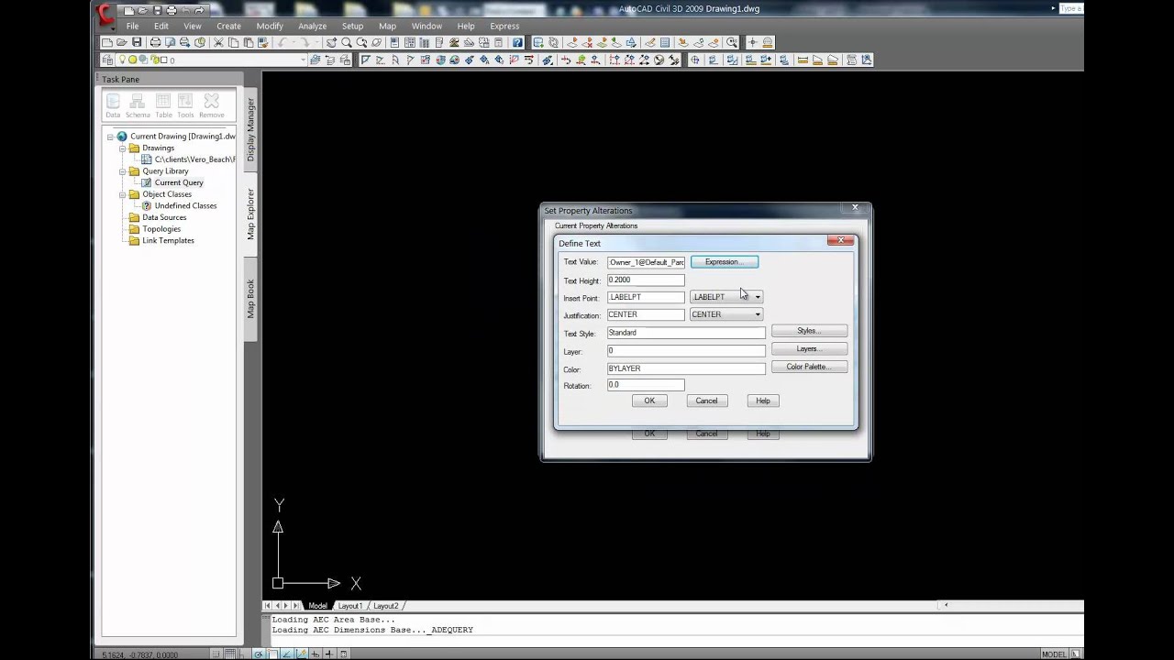Click the Color Palette button
The image size is (1174, 660).
(809, 367)
